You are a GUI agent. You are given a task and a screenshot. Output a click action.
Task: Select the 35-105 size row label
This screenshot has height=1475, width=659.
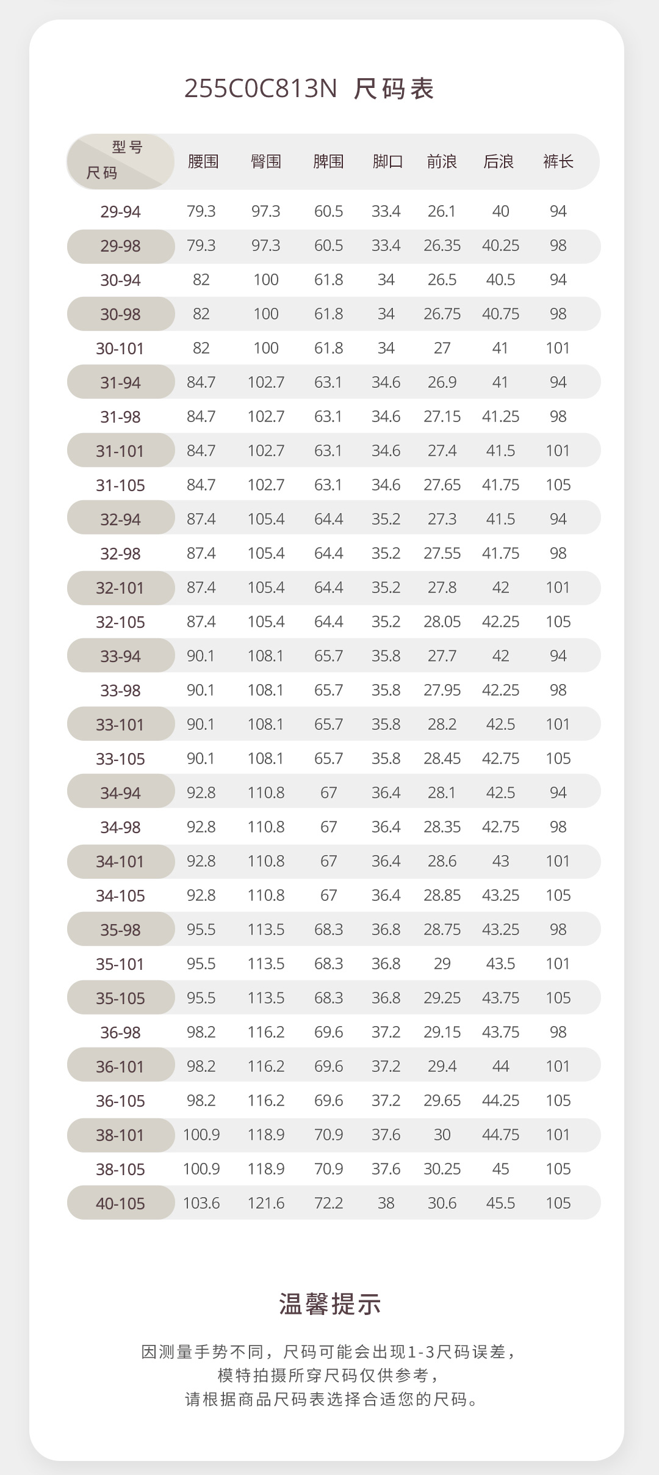click(121, 999)
